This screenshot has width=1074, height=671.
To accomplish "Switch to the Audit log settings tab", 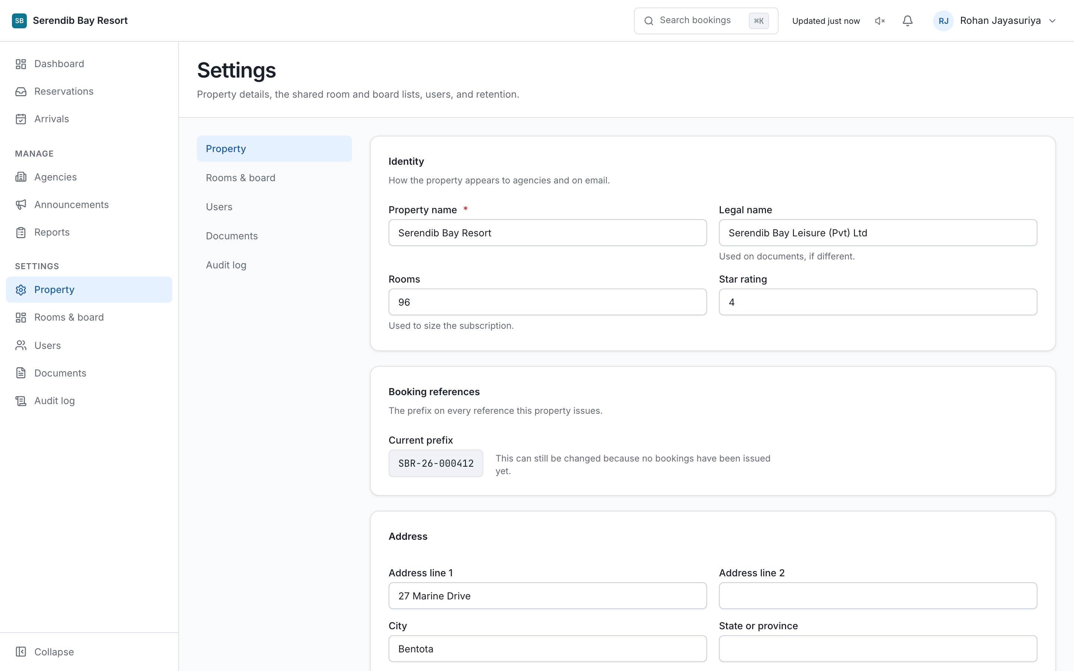I will pos(274,265).
